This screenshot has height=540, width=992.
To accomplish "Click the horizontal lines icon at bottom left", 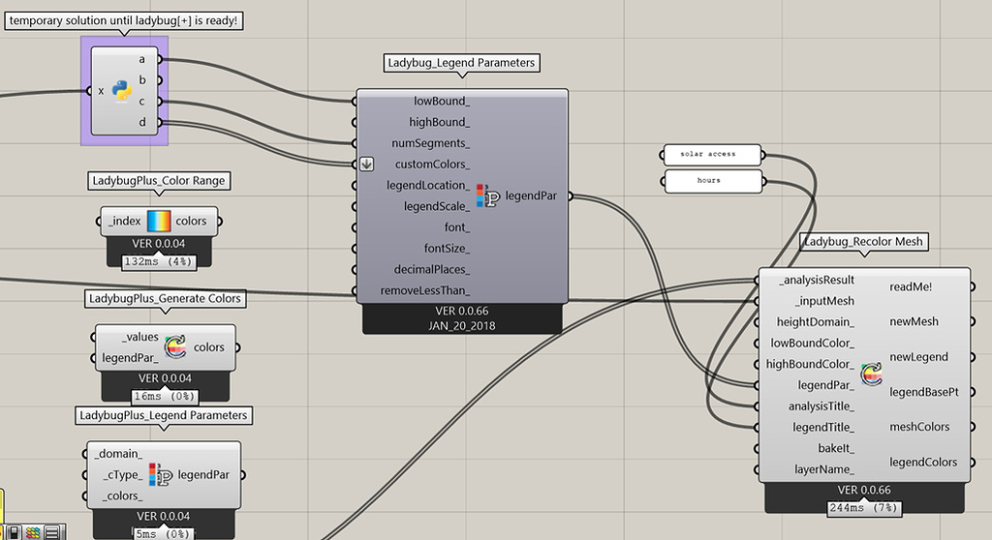I will [x=51, y=531].
